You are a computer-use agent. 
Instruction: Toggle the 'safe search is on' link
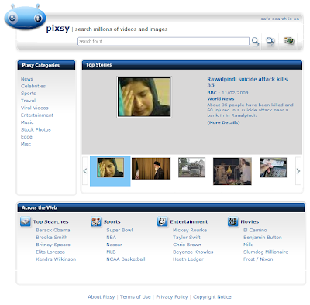280,19
